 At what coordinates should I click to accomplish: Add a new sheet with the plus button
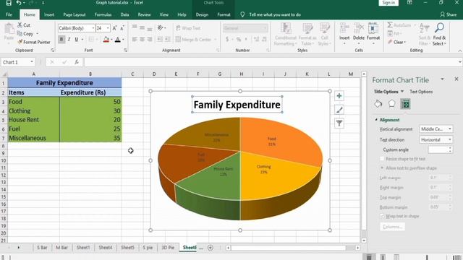(211, 248)
